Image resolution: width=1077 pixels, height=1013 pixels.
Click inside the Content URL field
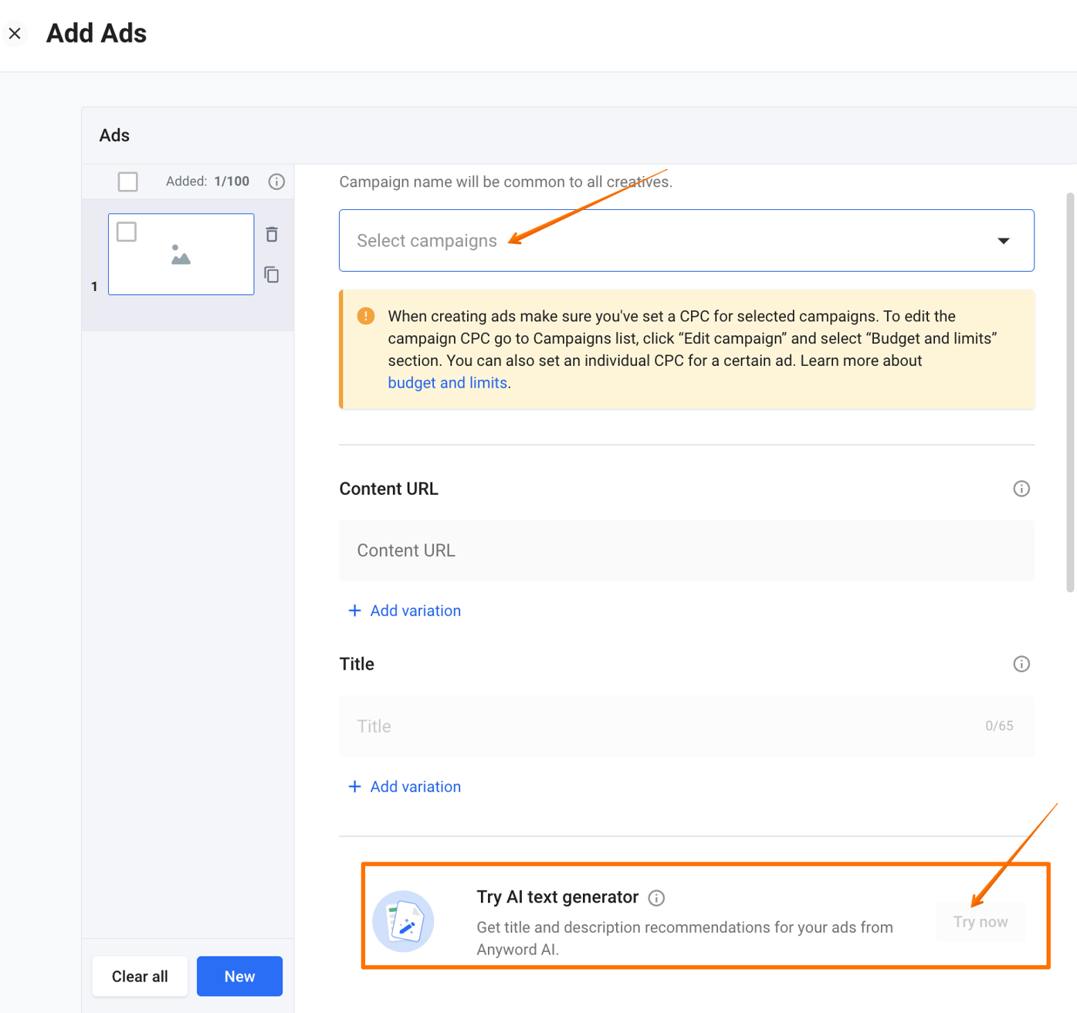686,551
